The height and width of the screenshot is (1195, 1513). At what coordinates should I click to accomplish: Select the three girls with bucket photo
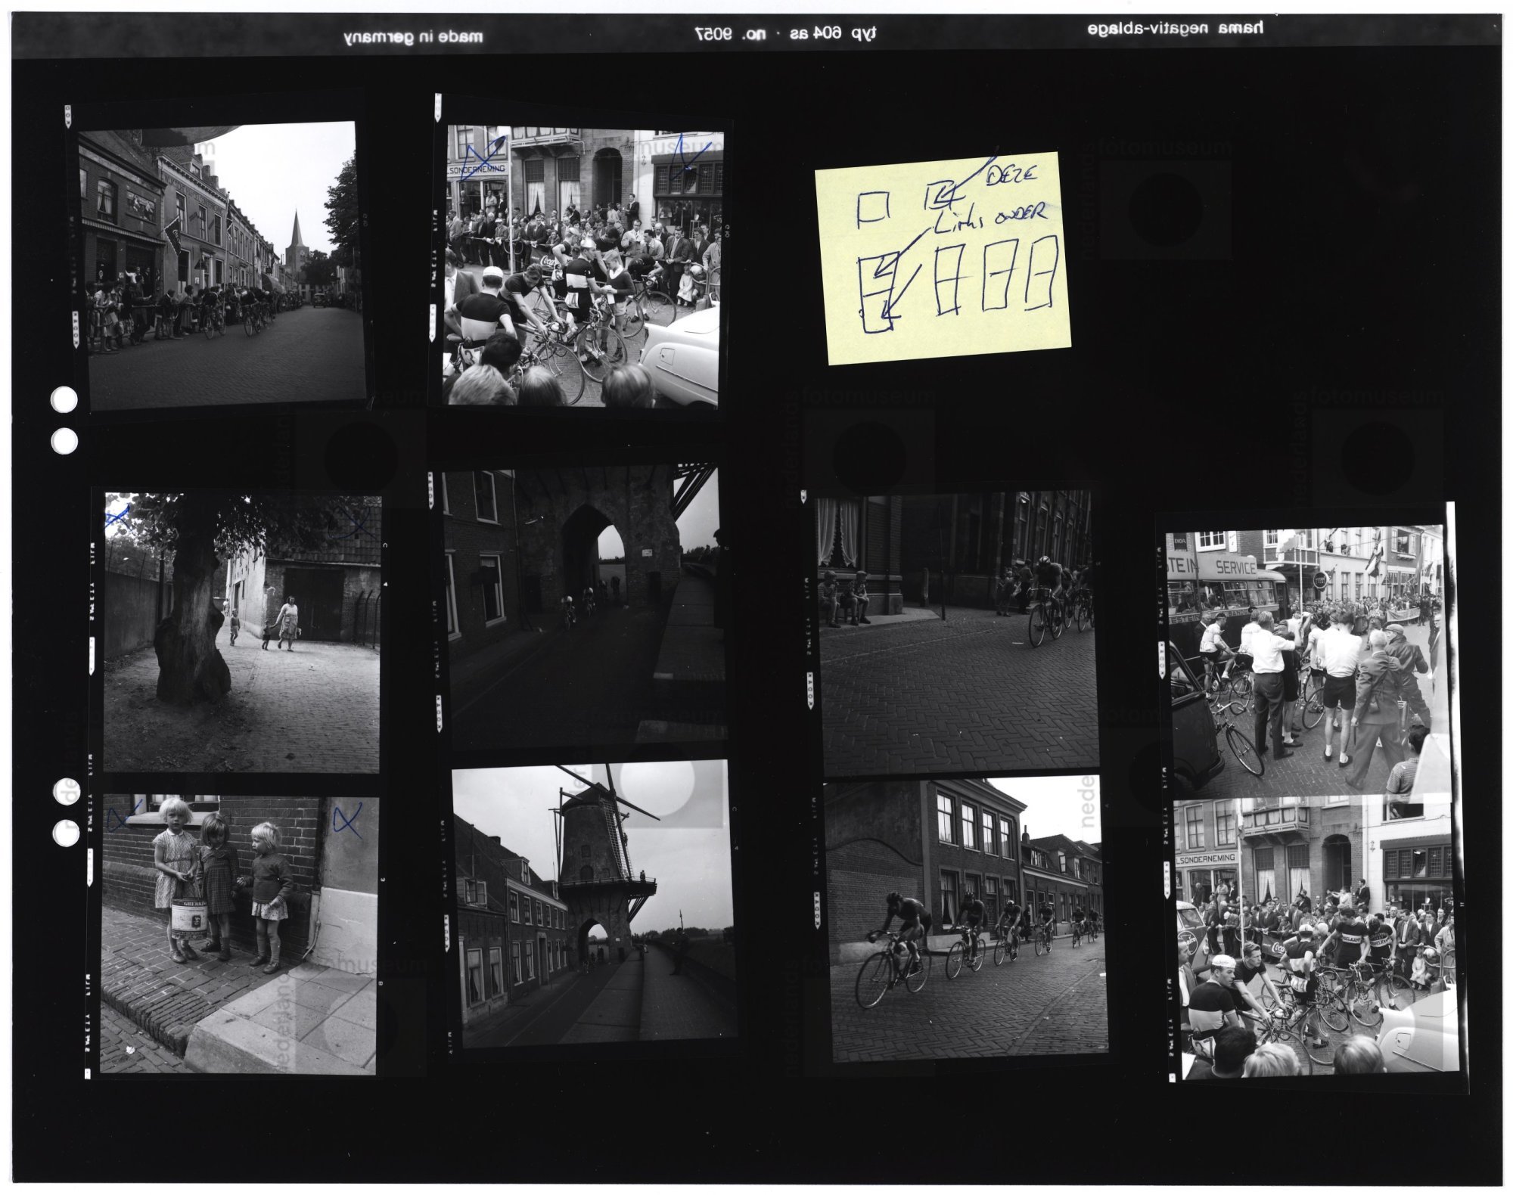238,934
